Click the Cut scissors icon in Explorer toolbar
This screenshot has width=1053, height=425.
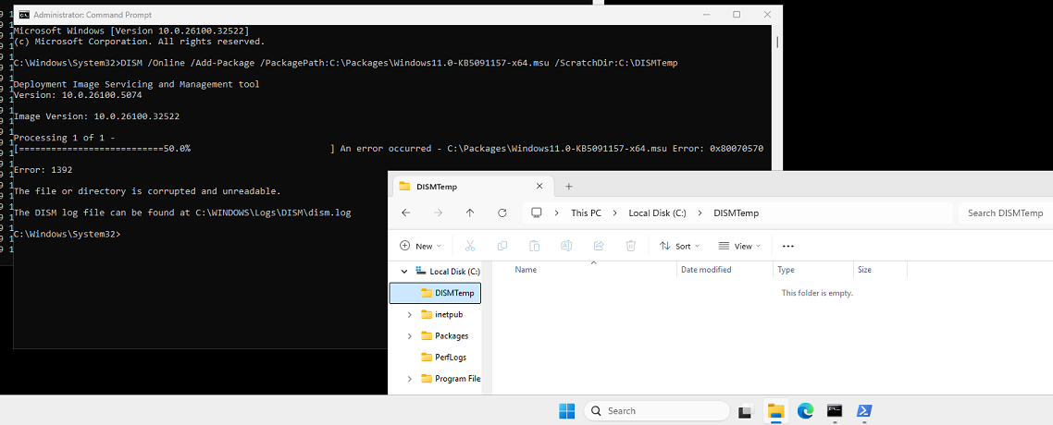pyautogui.click(x=470, y=246)
